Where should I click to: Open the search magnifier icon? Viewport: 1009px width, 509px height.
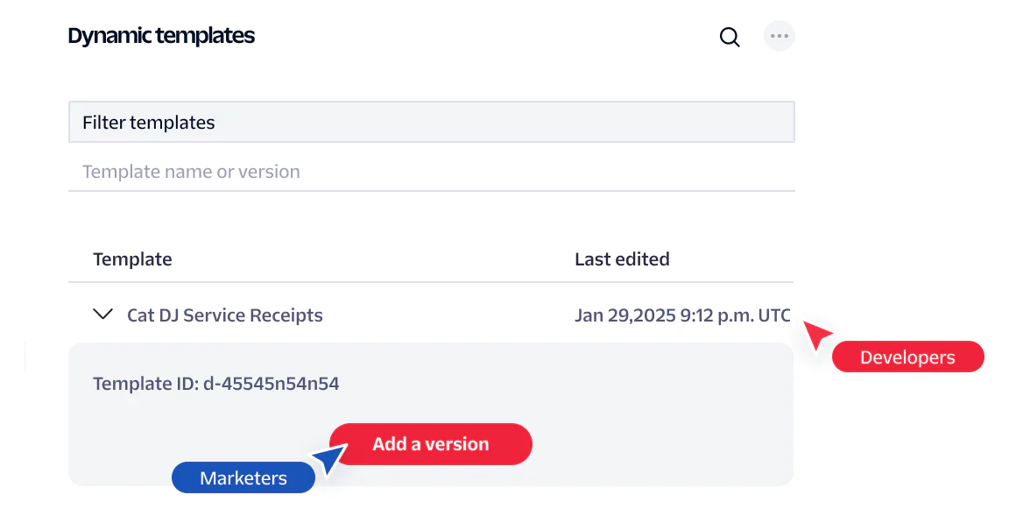729,38
